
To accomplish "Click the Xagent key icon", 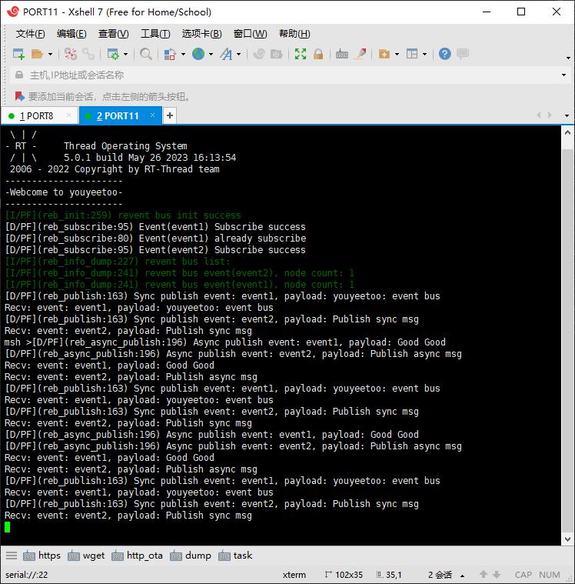I will (277, 54).
